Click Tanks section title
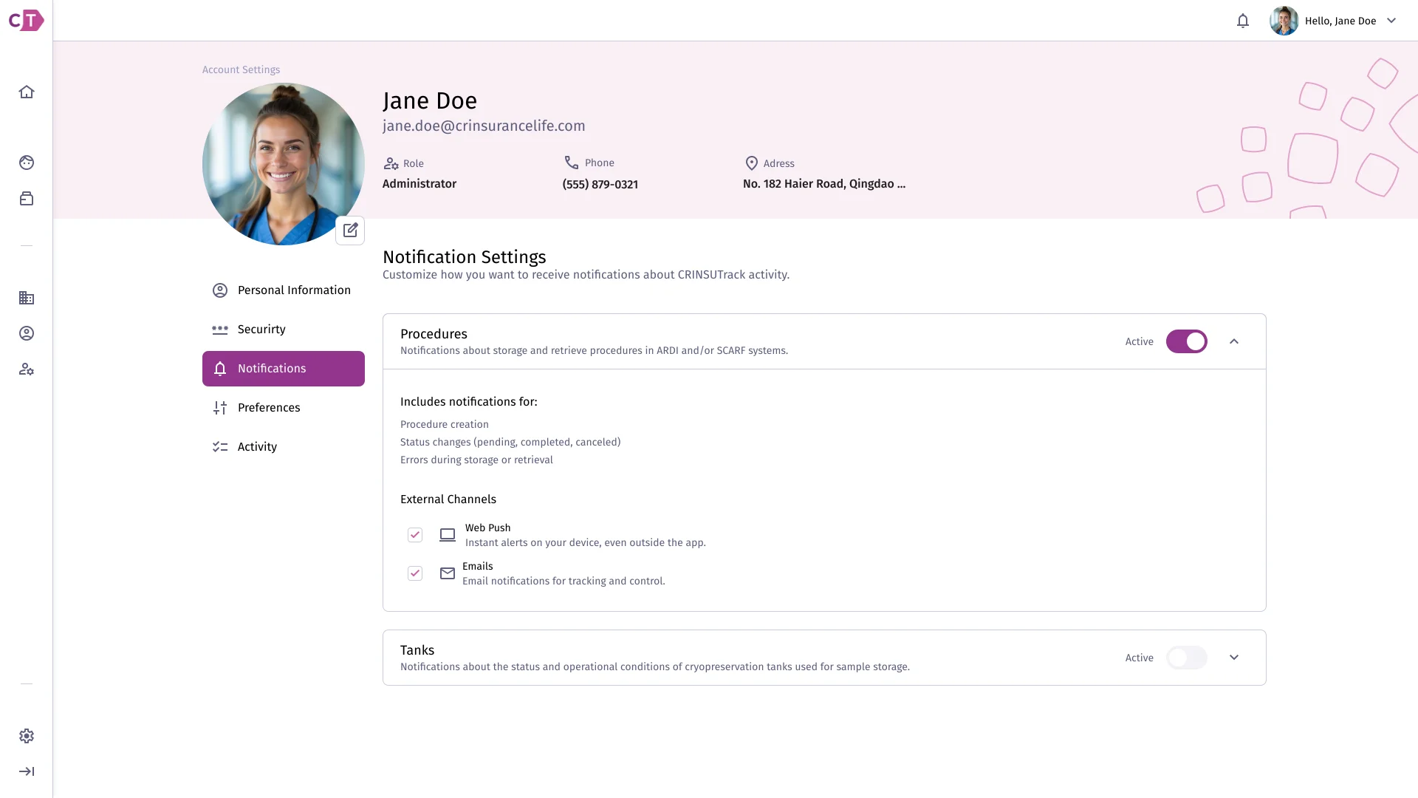1418x798 pixels. (417, 650)
